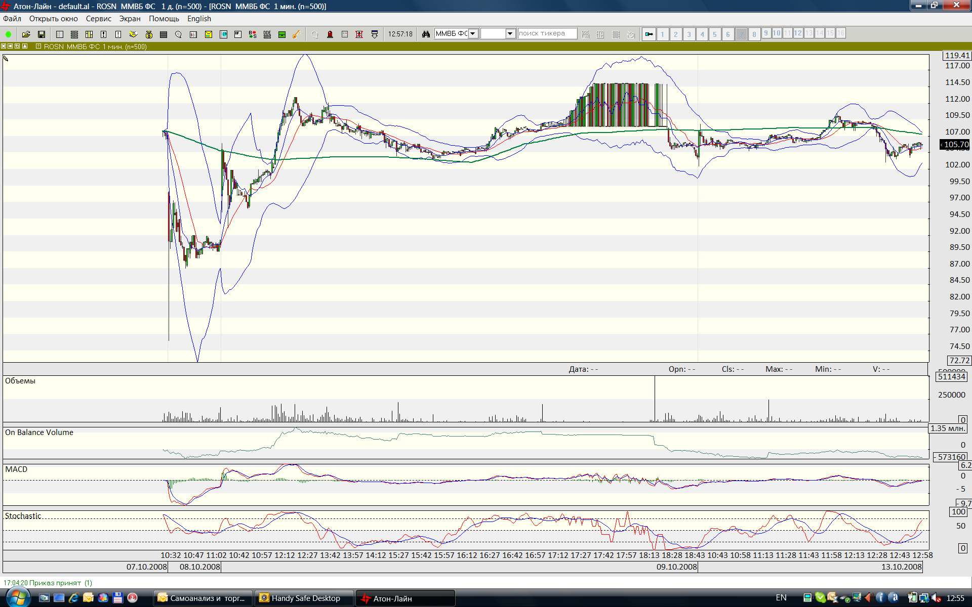Click the current price label 105.70
This screenshot has width=972, height=607.
[x=955, y=145]
